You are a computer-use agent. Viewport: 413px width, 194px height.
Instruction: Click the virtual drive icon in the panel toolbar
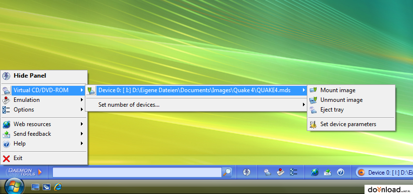tap(268, 172)
